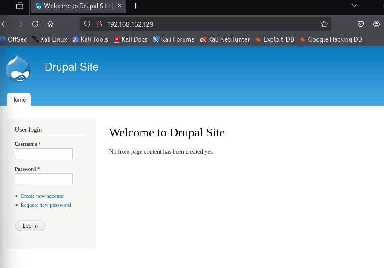The image size is (384, 268).
Task: Click the Log in button
Action: (x=30, y=226)
